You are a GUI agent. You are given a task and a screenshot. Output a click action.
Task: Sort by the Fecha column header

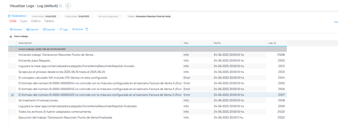tap(239, 43)
